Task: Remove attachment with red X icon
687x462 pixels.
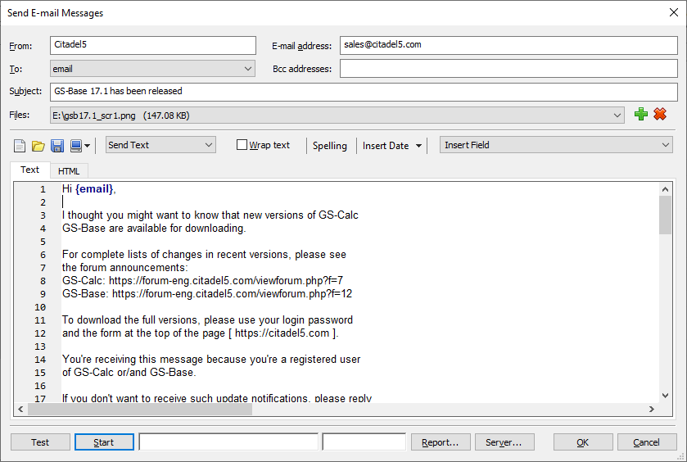Action: (660, 115)
